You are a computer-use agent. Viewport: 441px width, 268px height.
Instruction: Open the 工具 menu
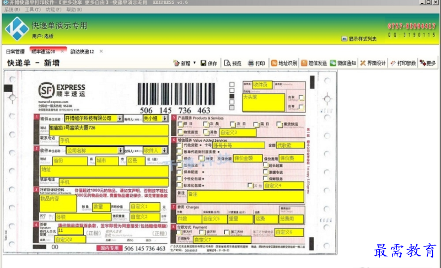pos(33,9)
